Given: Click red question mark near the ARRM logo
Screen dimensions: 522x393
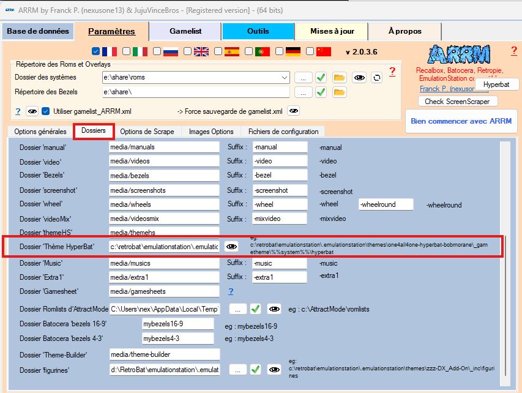Looking at the screenshot, I should pyautogui.click(x=514, y=51).
